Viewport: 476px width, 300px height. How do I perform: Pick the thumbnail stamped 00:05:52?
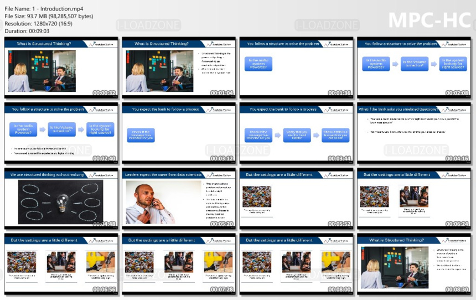(x=296, y=199)
